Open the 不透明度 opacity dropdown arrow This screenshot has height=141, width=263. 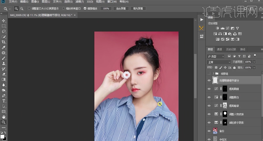pos(254,62)
